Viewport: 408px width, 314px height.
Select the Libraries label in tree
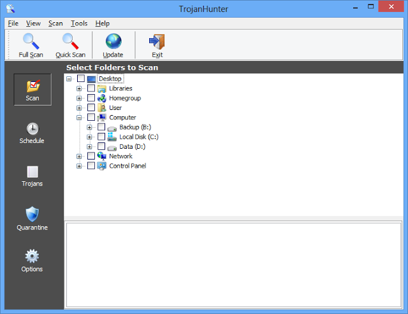click(120, 88)
